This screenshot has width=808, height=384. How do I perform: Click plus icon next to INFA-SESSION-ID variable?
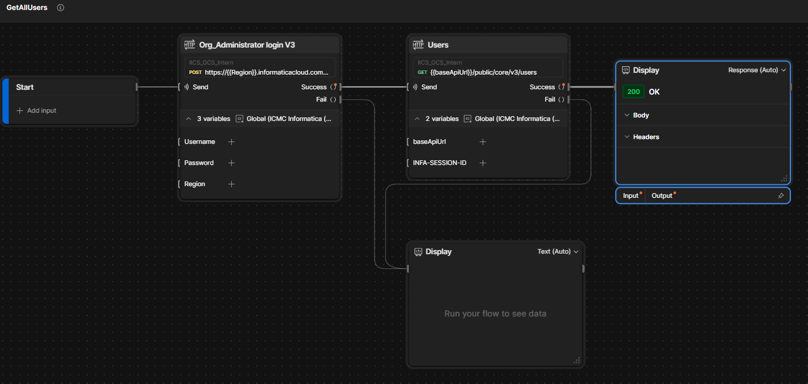(483, 163)
